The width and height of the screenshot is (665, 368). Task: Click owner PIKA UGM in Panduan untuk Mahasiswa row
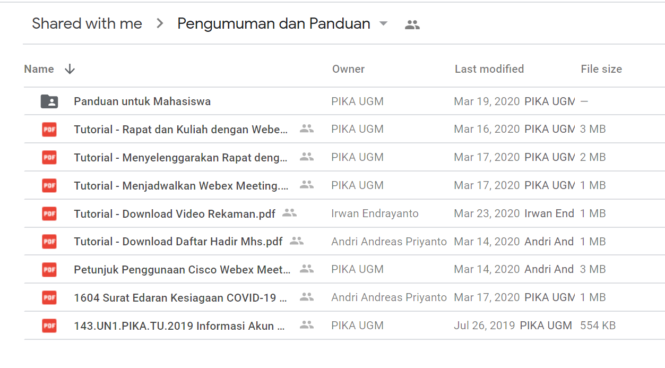pyautogui.click(x=357, y=101)
